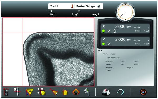Toggle the circular light ring icon
Viewport: 158px width, 99px height.
point(143,92)
